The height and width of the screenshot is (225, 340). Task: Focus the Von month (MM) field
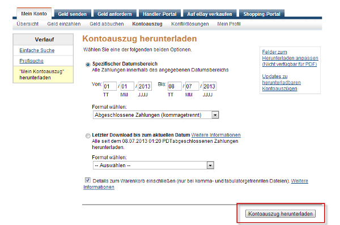click(x=127, y=86)
